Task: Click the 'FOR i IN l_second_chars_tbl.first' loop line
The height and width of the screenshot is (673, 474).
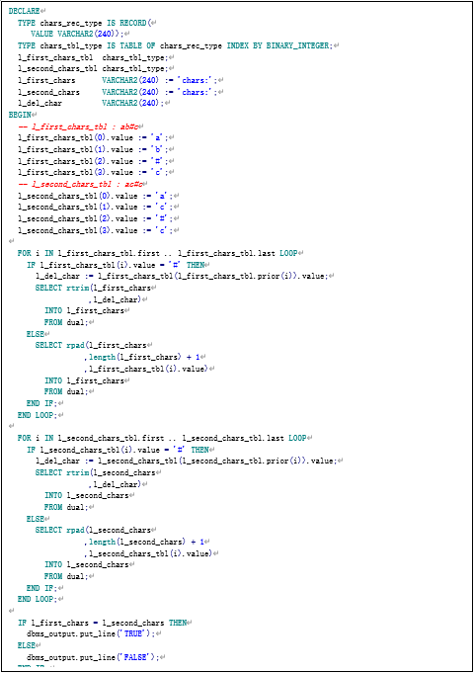Action: [x=162, y=438]
